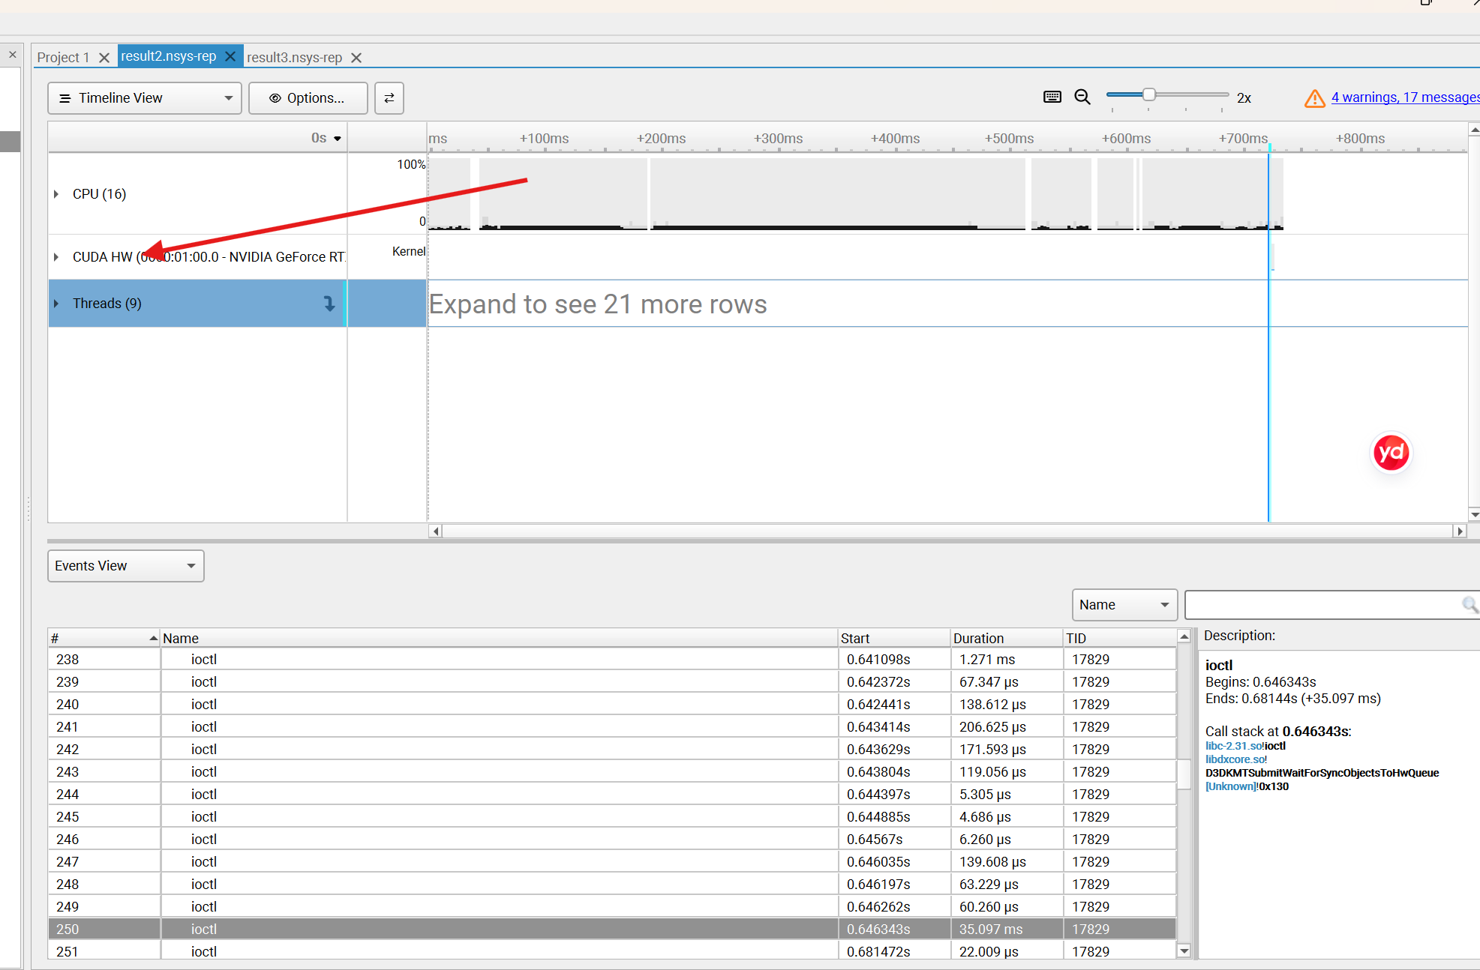The image size is (1480, 970).
Task: Click the [Unknown] call stack link
Action: coord(1230,786)
